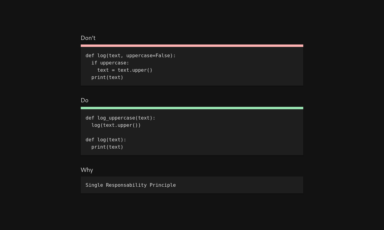Click the "Don't" section heading
Viewport: 384px width, 230px height.
point(88,38)
